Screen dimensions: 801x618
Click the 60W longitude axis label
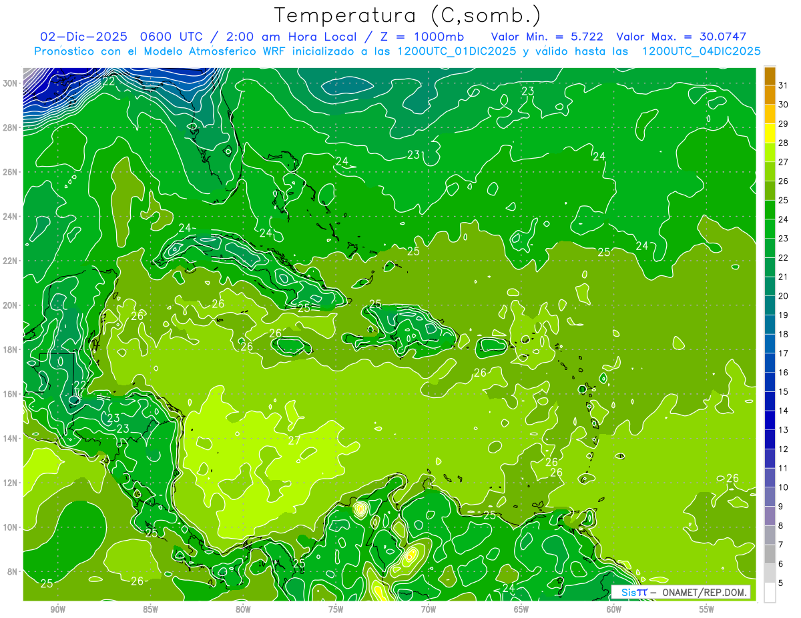[x=614, y=609]
